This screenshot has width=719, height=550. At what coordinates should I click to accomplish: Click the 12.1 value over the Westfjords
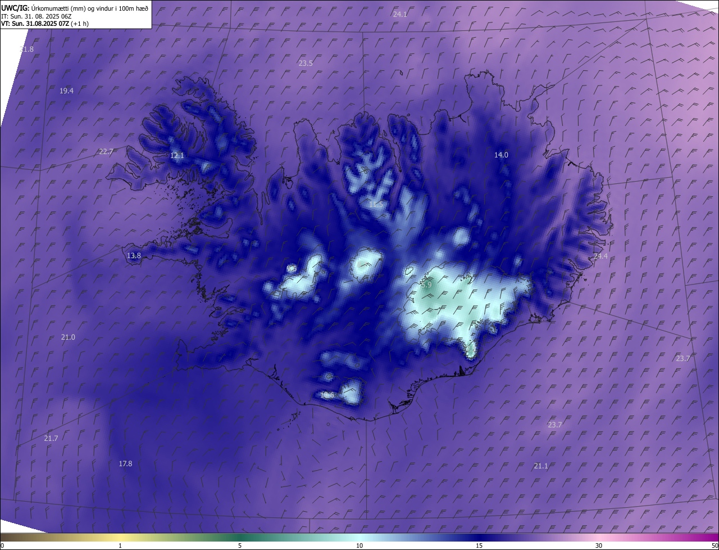(x=177, y=155)
